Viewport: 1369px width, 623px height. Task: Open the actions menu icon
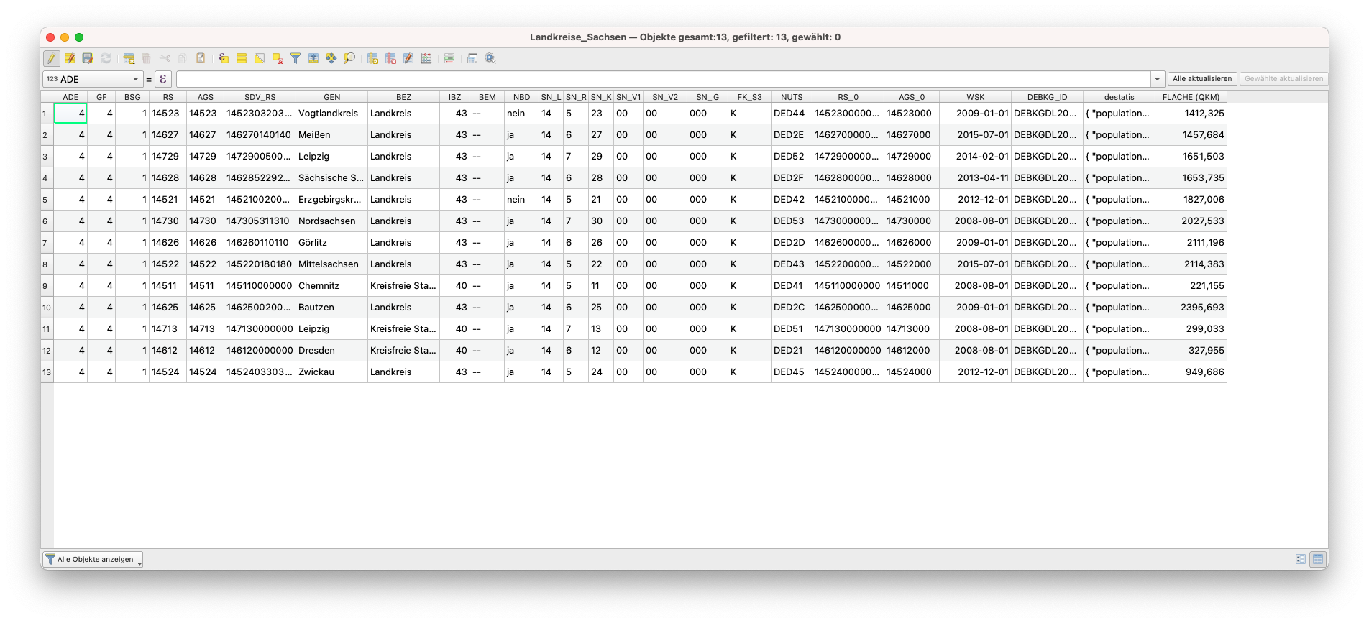(x=490, y=58)
